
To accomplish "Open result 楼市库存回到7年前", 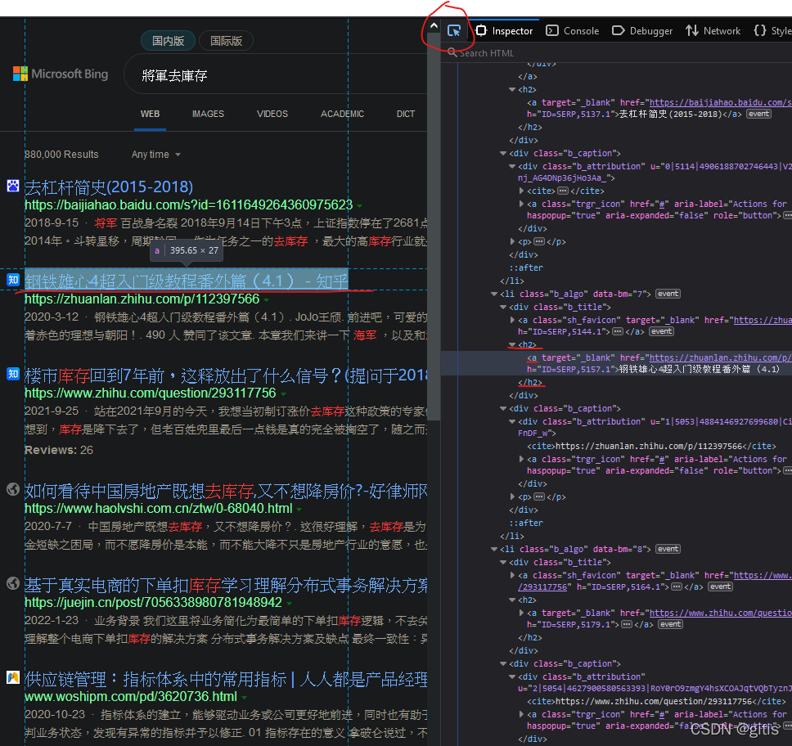I will pyautogui.click(x=226, y=375).
